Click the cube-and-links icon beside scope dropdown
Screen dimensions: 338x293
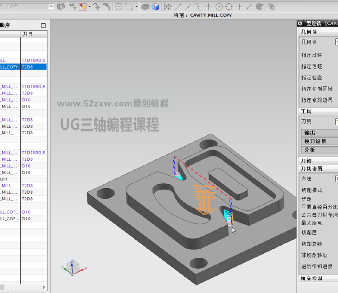[x=61, y=7]
